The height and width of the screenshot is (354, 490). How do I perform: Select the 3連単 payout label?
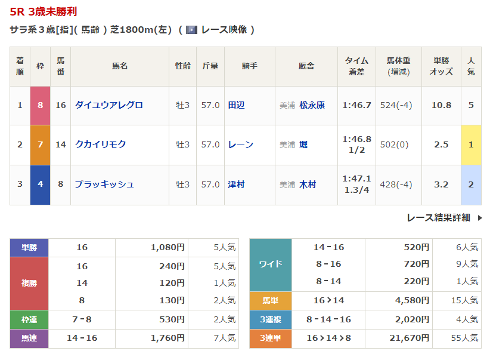(x=270, y=338)
